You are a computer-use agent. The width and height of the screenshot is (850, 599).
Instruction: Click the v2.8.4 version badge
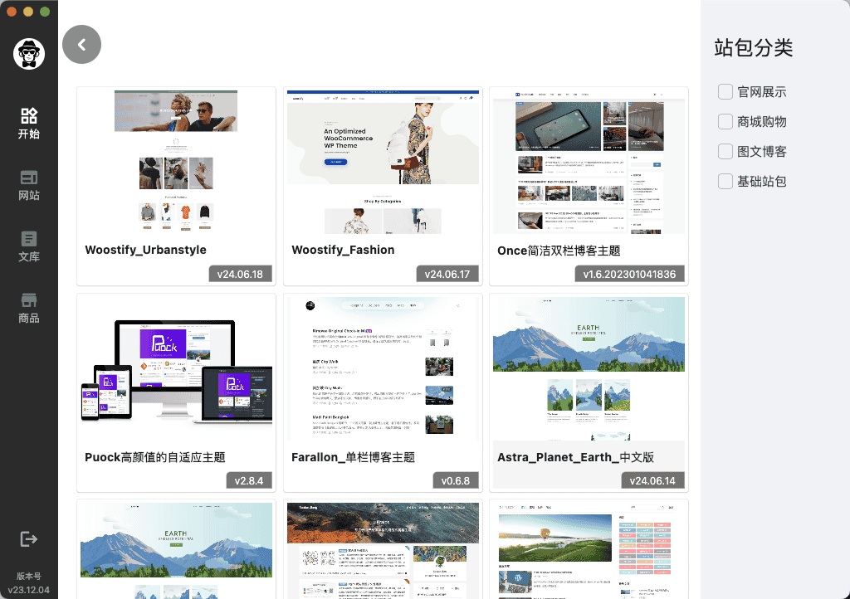pyautogui.click(x=249, y=481)
